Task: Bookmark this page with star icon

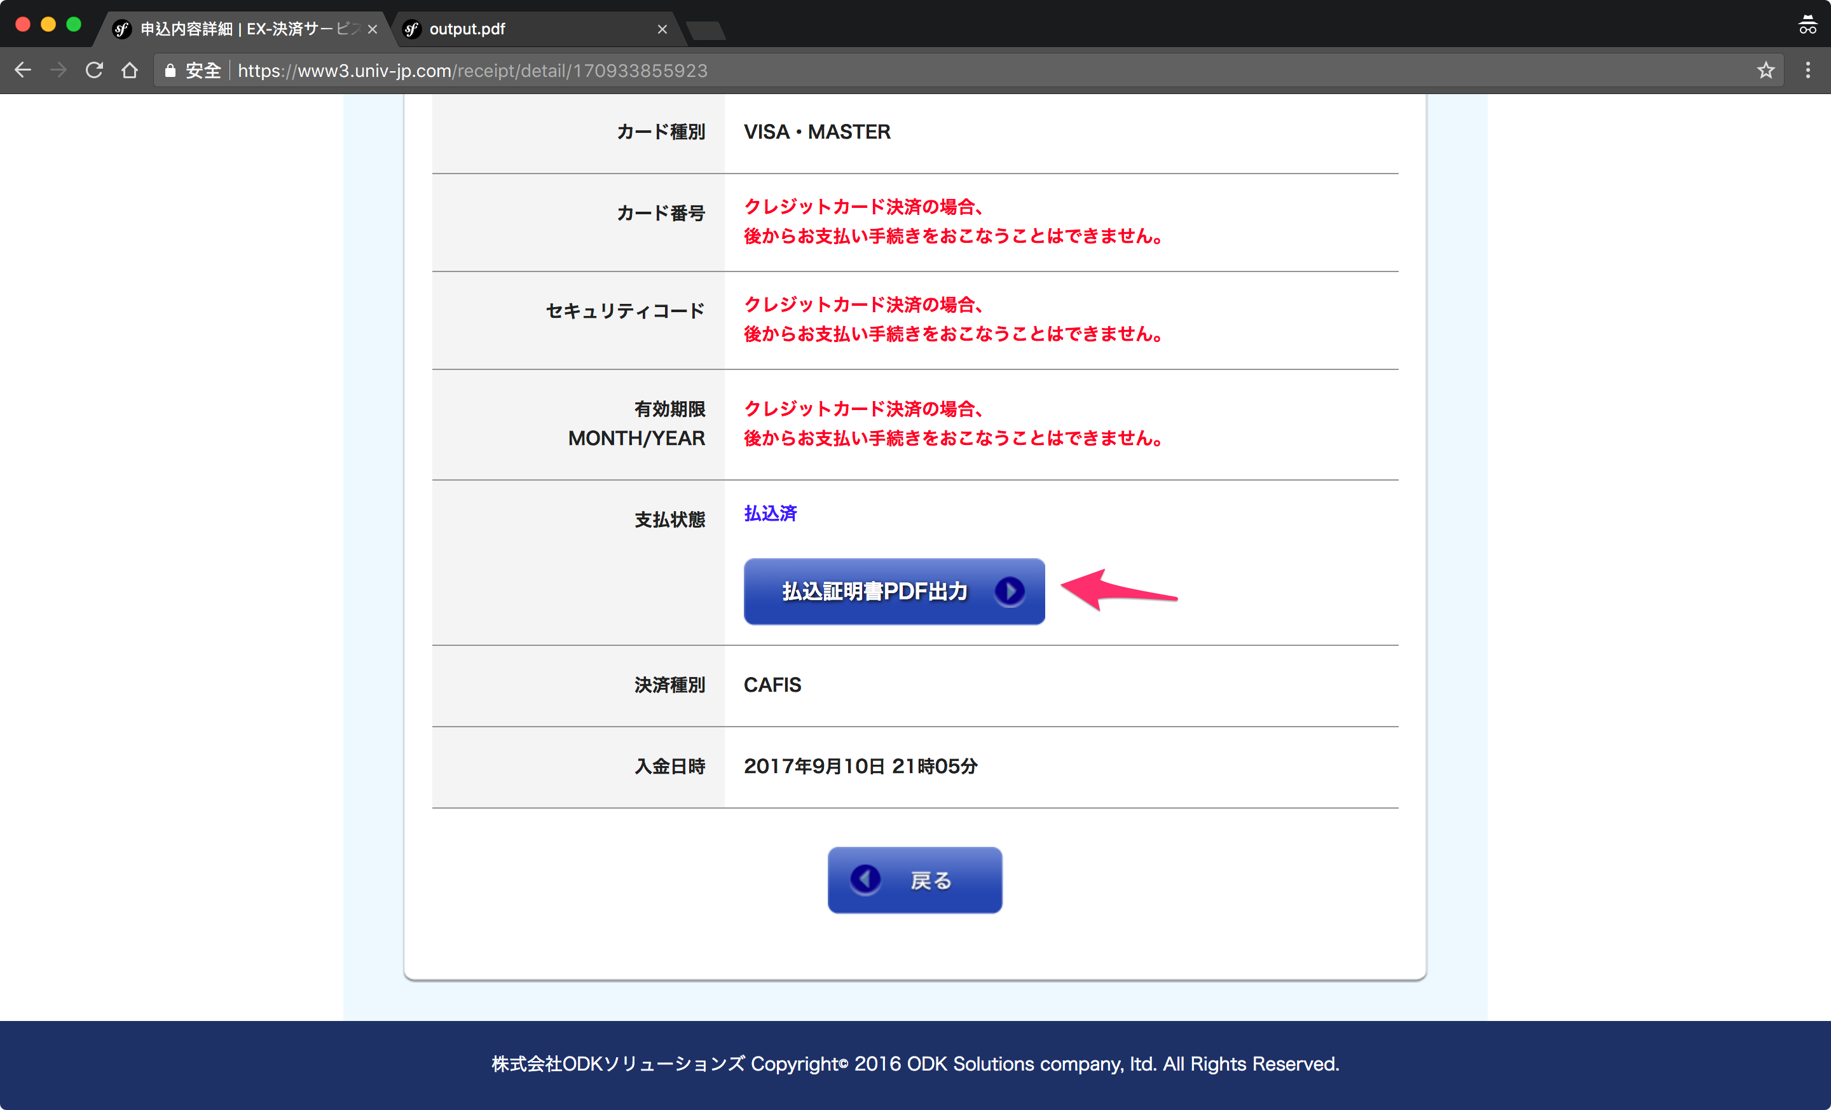Action: pos(1766,71)
